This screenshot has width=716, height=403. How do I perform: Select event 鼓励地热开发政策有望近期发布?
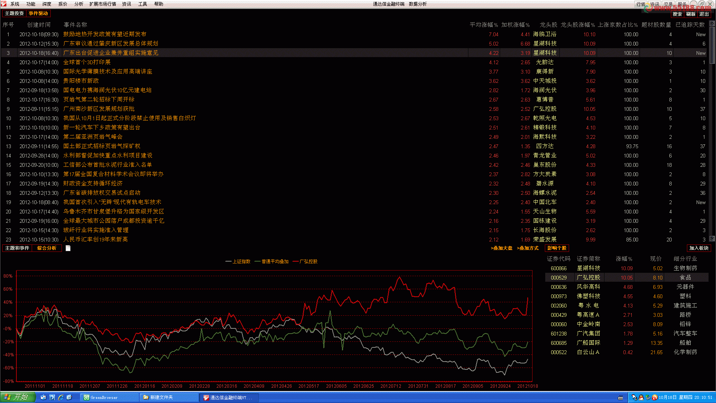point(105,34)
